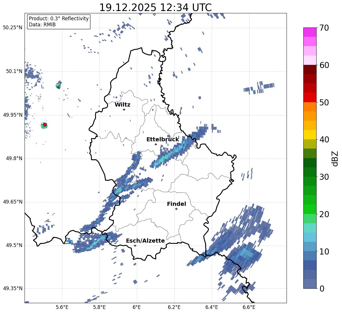Click the cross marker below Wiltz

point(124,109)
